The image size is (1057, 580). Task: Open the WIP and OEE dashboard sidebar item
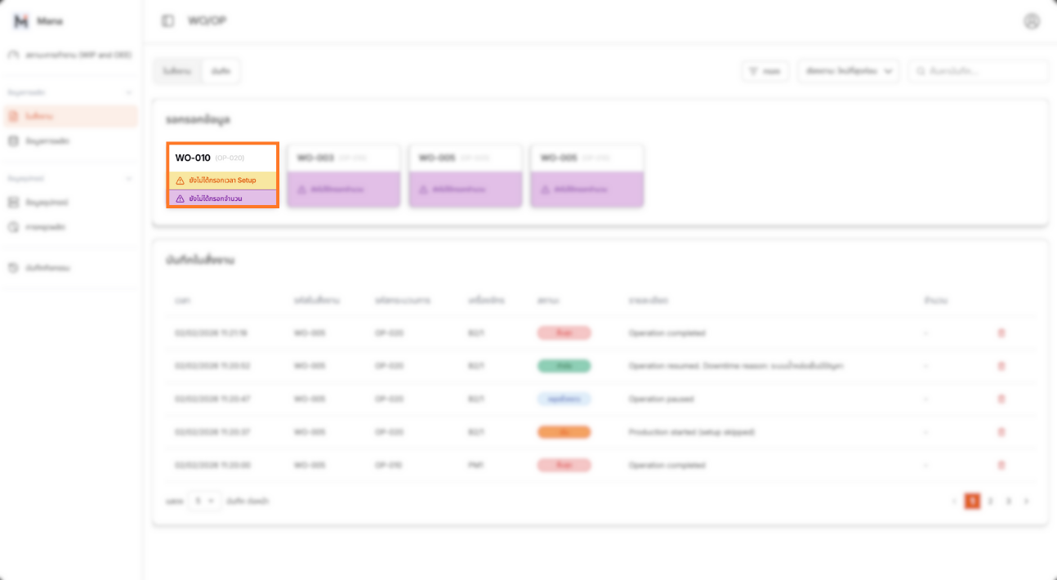[x=70, y=55]
